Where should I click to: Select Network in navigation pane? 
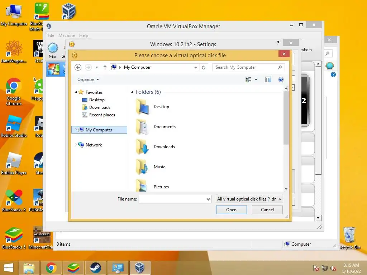[x=94, y=145]
